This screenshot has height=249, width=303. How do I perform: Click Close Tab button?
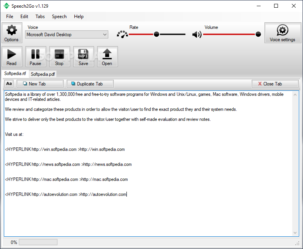pos(275,84)
